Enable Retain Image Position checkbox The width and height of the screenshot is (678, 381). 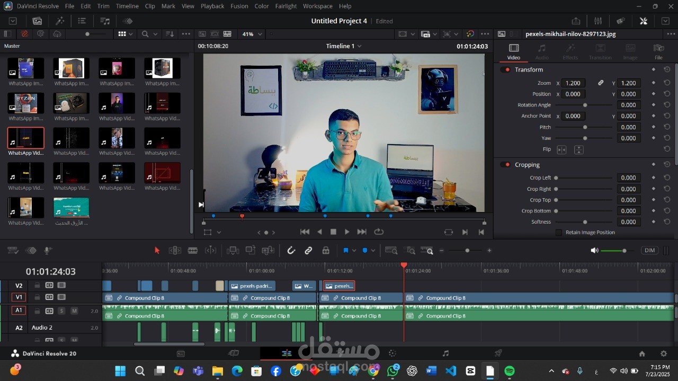pyautogui.click(x=558, y=233)
